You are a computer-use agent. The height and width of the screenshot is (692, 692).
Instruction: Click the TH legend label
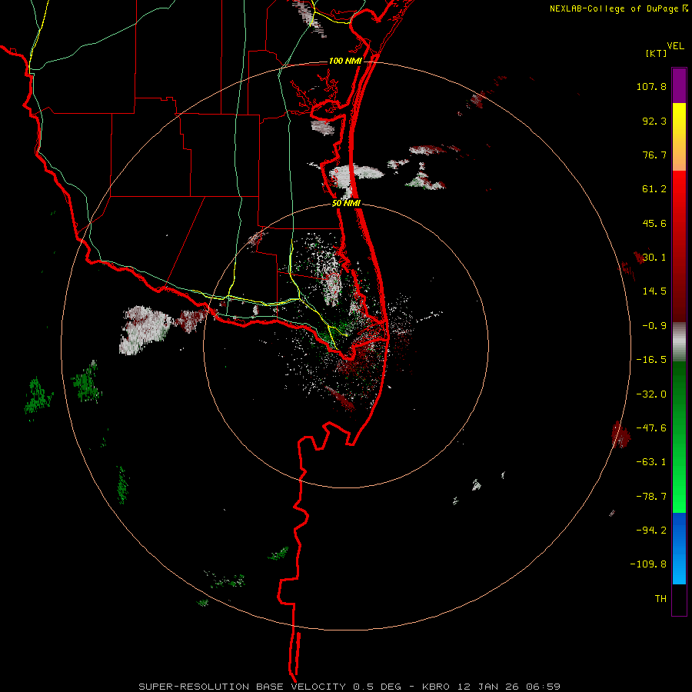tap(660, 599)
